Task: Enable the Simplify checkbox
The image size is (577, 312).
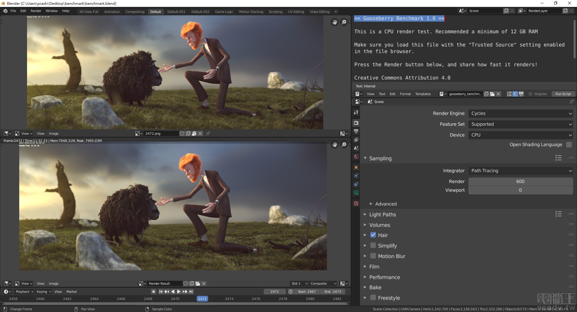Action: tap(373, 245)
